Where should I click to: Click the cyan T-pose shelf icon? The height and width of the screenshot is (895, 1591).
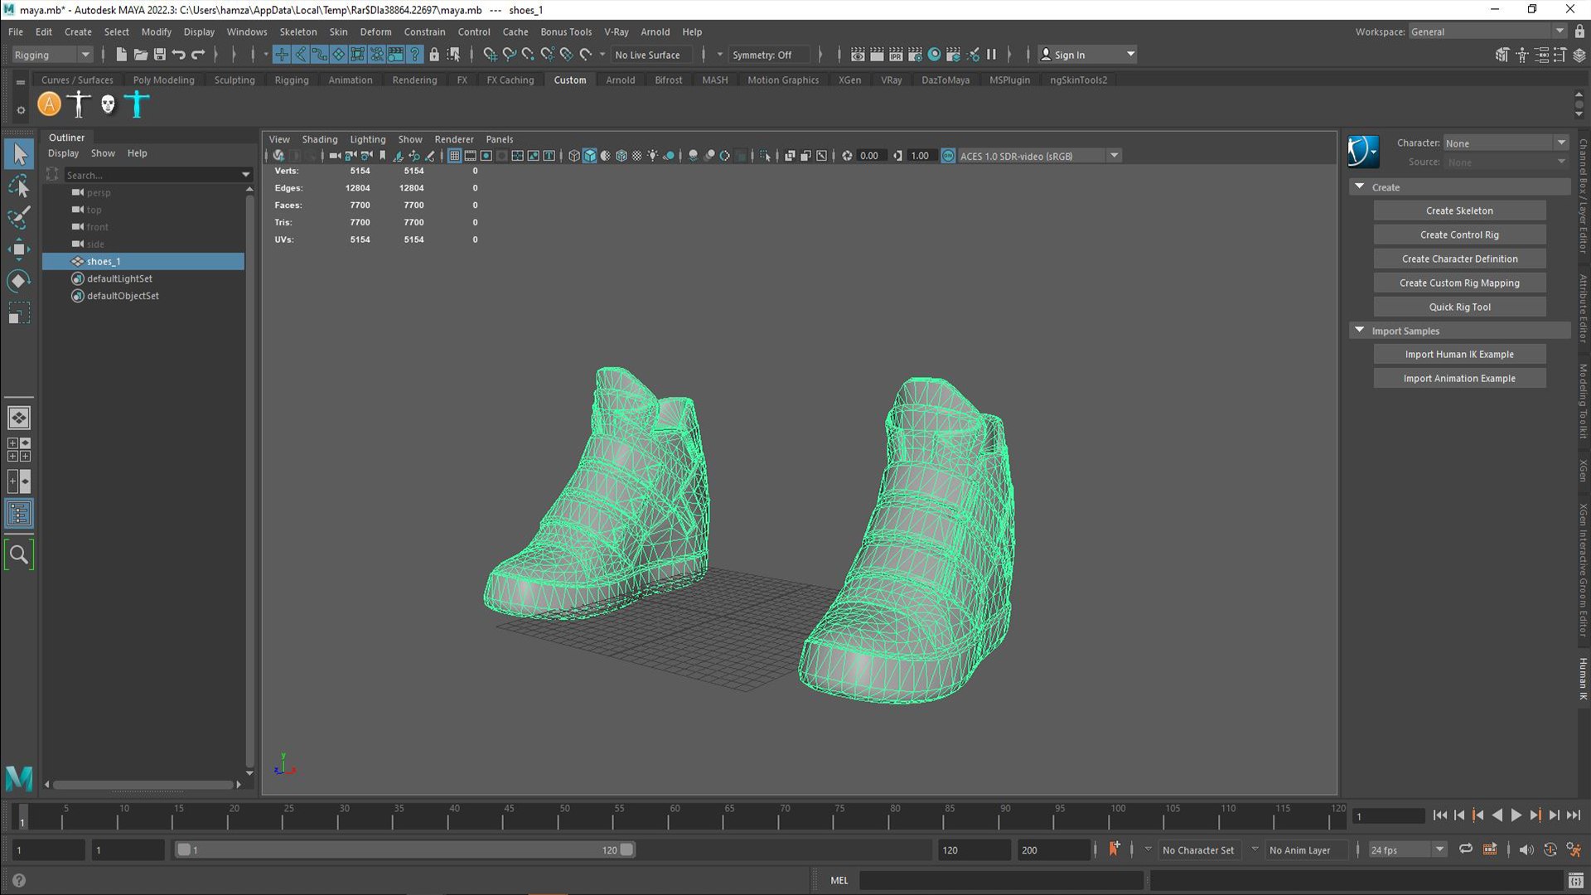[x=137, y=104]
